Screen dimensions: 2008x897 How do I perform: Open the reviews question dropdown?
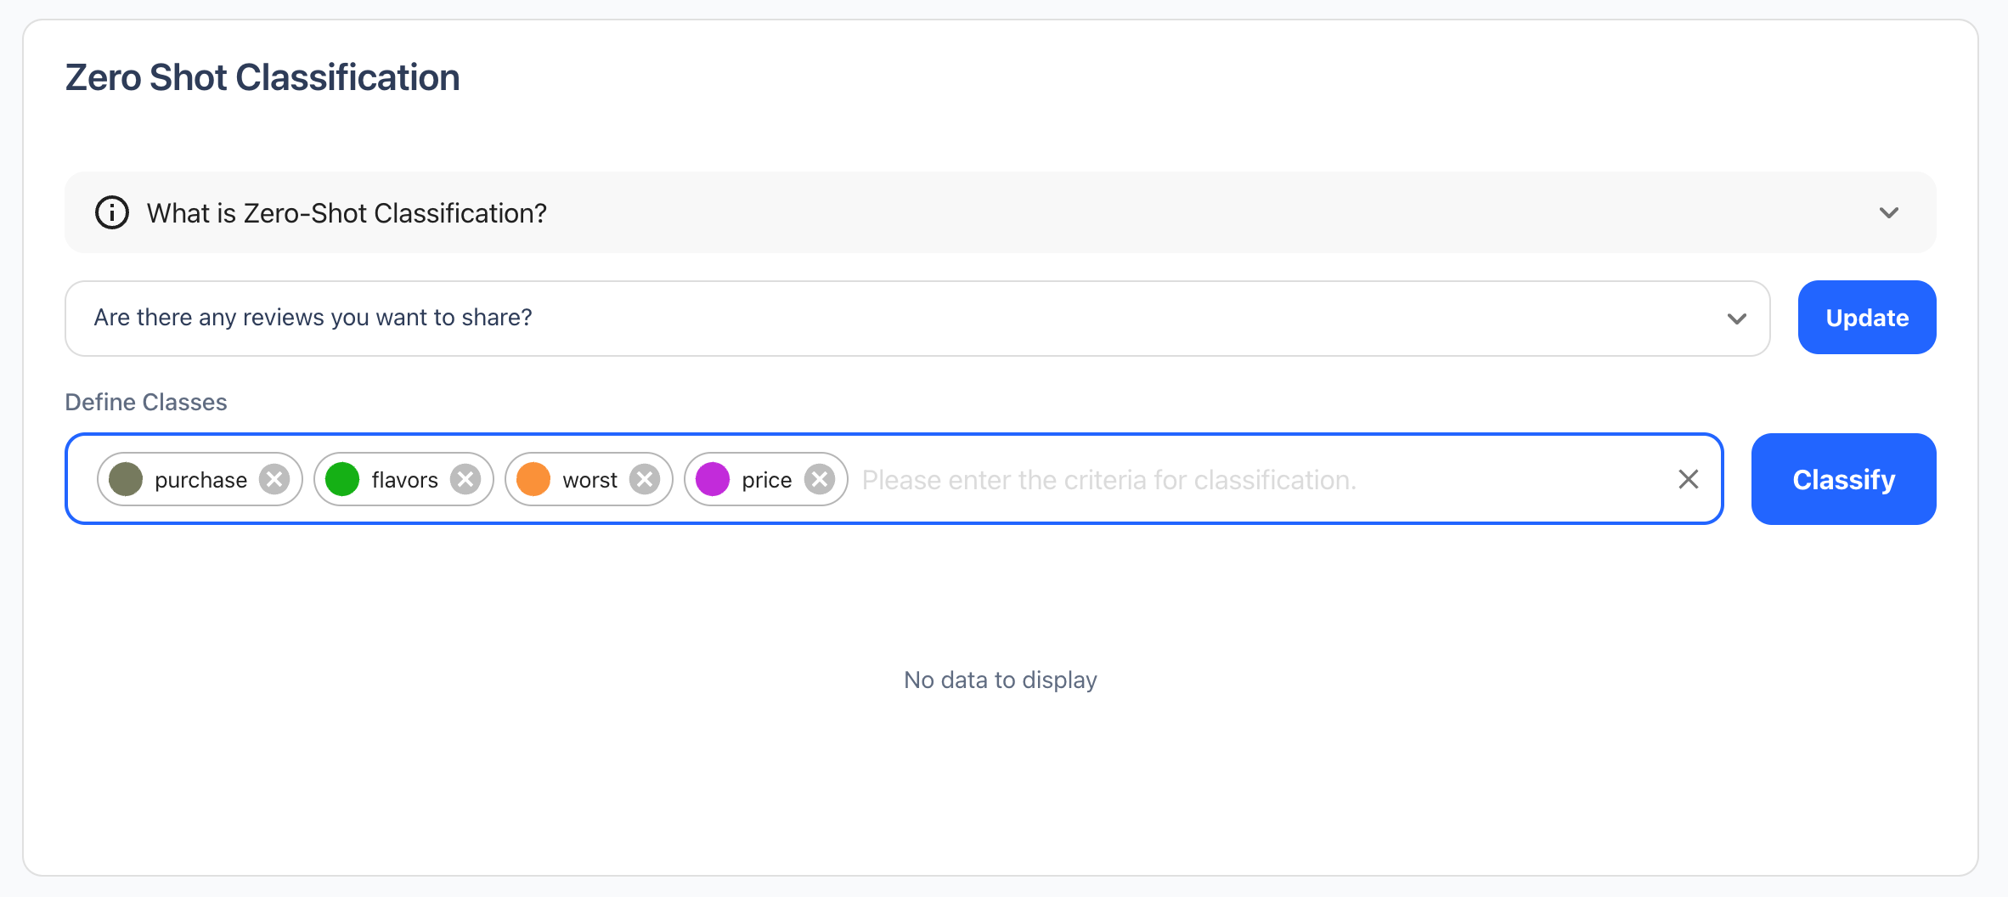pyautogui.click(x=917, y=318)
